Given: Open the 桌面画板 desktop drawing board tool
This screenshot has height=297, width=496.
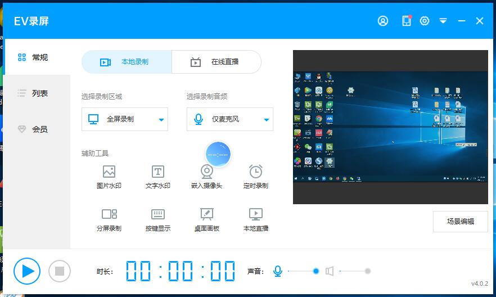Looking at the screenshot, I should [x=207, y=220].
